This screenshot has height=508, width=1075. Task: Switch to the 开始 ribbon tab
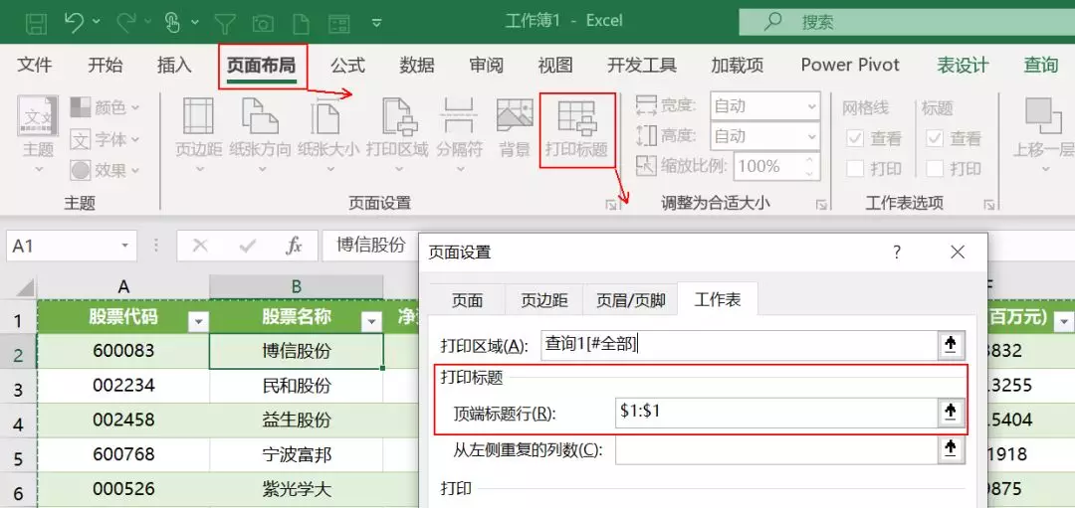(105, 65)
